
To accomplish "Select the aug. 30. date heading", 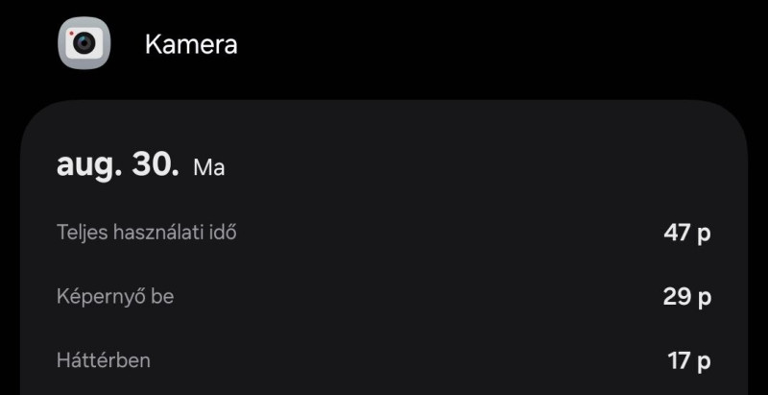I will [x=117, y=166].
